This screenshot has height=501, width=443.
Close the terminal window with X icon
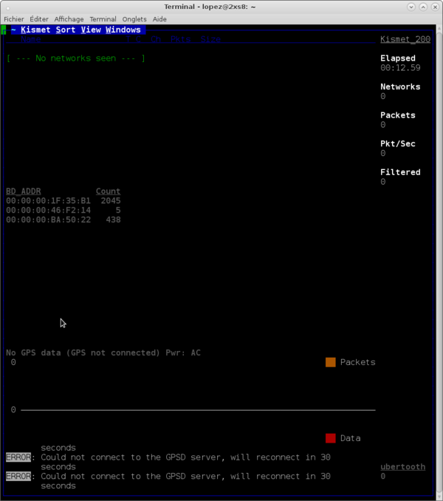436,6
